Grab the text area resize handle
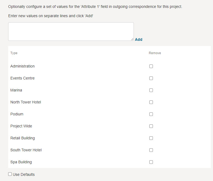 pos(132,39)
